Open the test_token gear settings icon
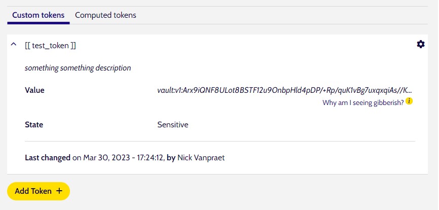Viewport: 439px width, 210px height. click(x=421, y=44)
